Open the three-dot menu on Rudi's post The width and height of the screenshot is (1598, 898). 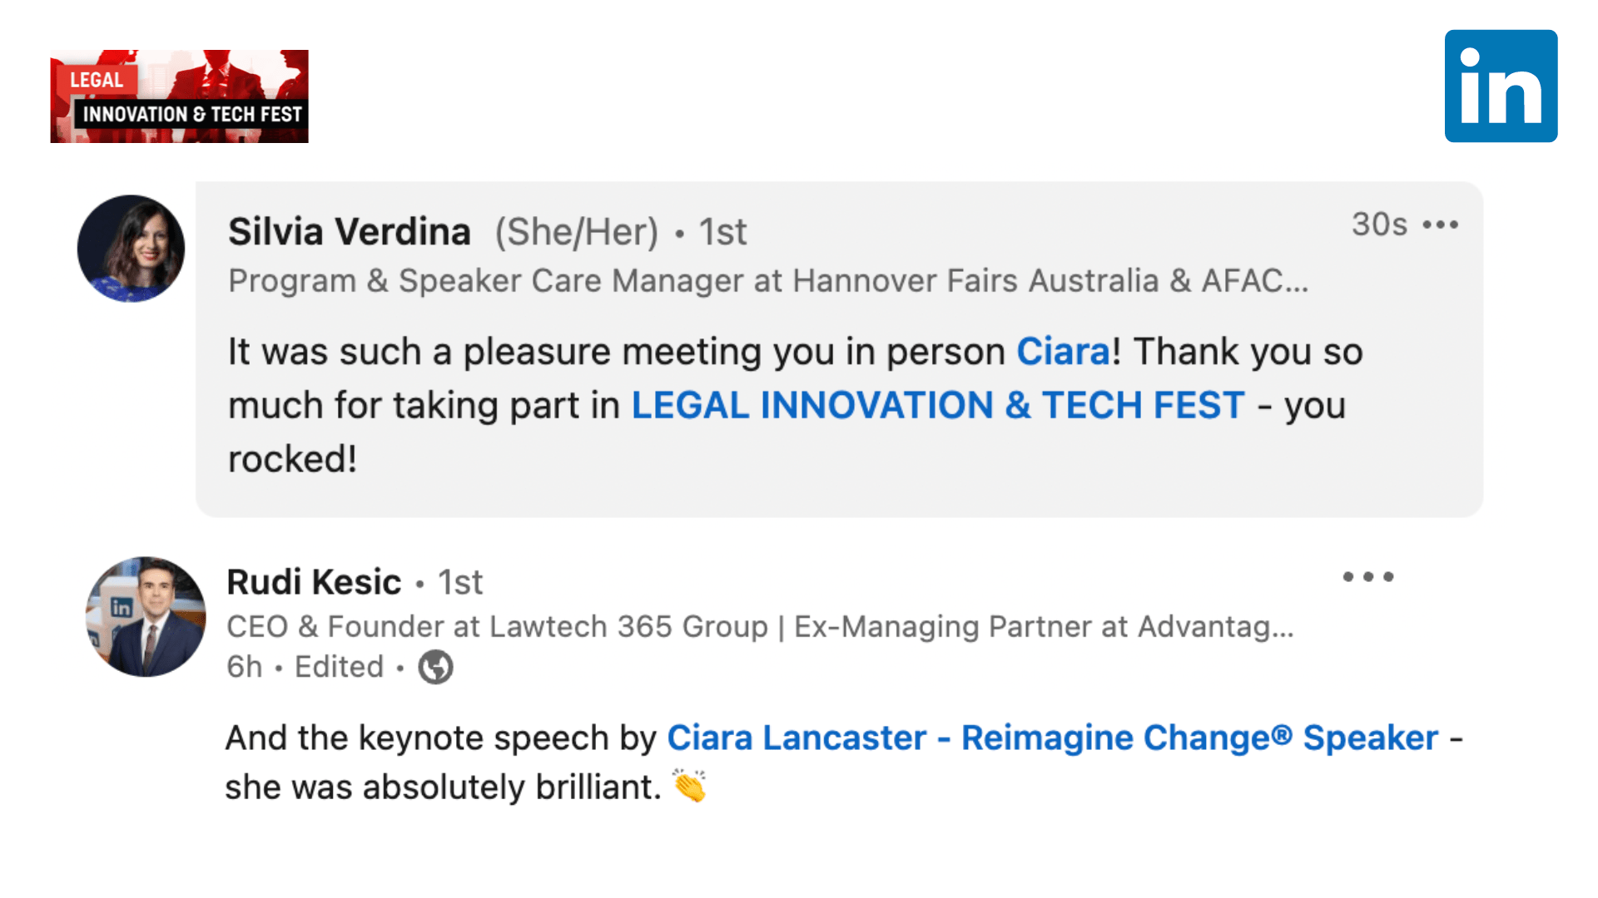pos(1367,577)
